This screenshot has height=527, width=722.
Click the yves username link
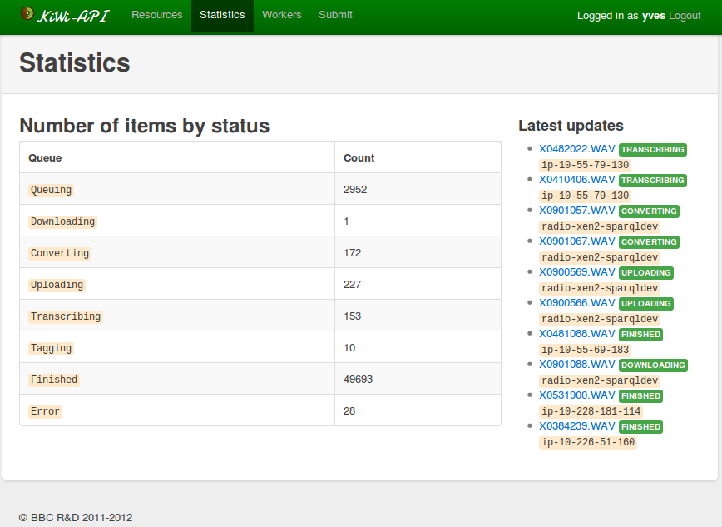[x=652, y=16]
